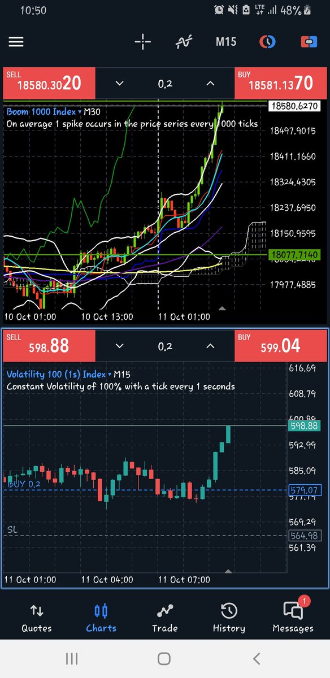Viewport: 330px width, 678px height.
Task: Open the indicators list icon
Action: pos(184,42)
